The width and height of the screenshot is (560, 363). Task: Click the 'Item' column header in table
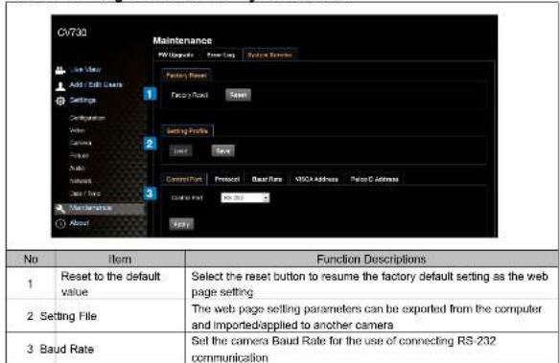pos(120,260)
